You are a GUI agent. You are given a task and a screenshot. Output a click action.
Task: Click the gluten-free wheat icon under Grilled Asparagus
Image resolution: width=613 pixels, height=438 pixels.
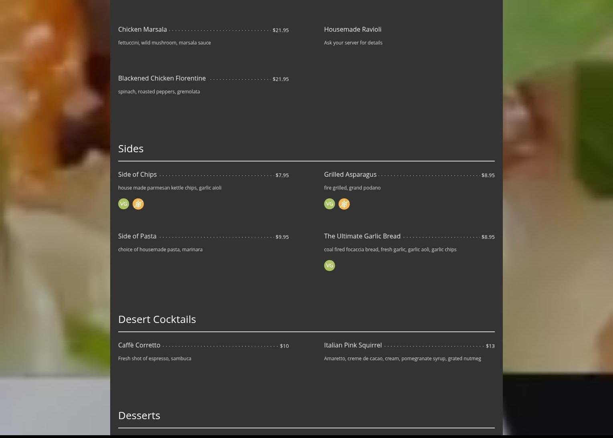click(344, 204)
